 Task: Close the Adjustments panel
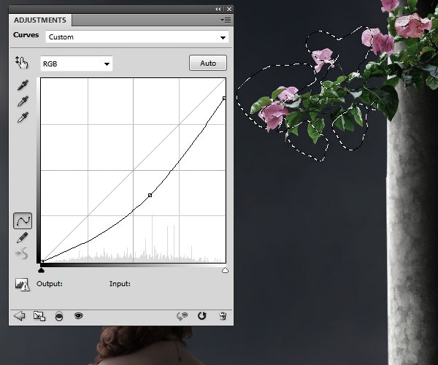click(x=229, y=9)
